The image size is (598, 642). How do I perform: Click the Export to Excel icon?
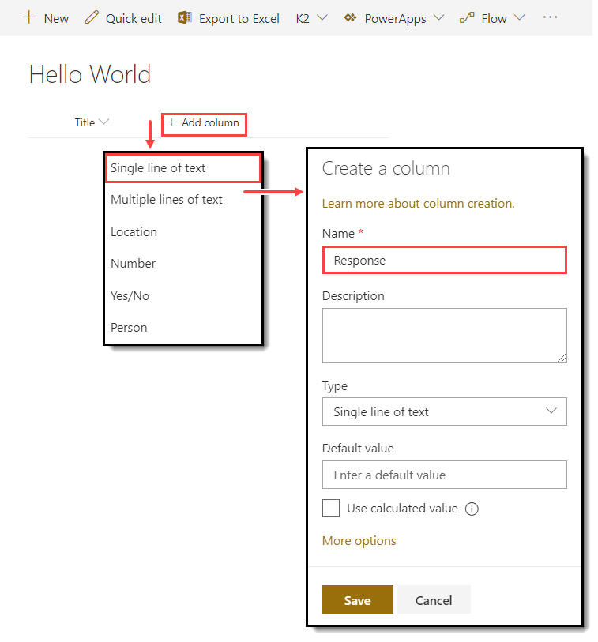pos(184,17)
